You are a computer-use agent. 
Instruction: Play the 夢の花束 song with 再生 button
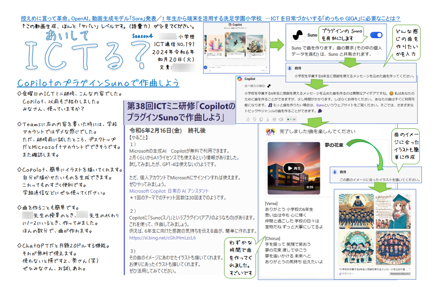click(294, 168)
